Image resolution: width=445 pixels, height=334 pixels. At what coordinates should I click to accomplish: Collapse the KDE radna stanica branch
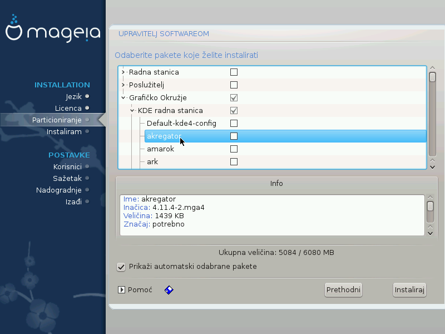[x=132, y=110]
